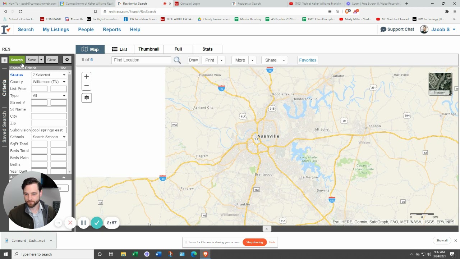Open a new browser tab with plus
Image resolution: width=460 pixels, height=259 pixels.
[406, 4]
